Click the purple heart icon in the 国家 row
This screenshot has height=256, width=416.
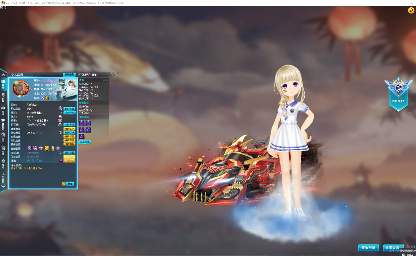[x=61, y=160]
